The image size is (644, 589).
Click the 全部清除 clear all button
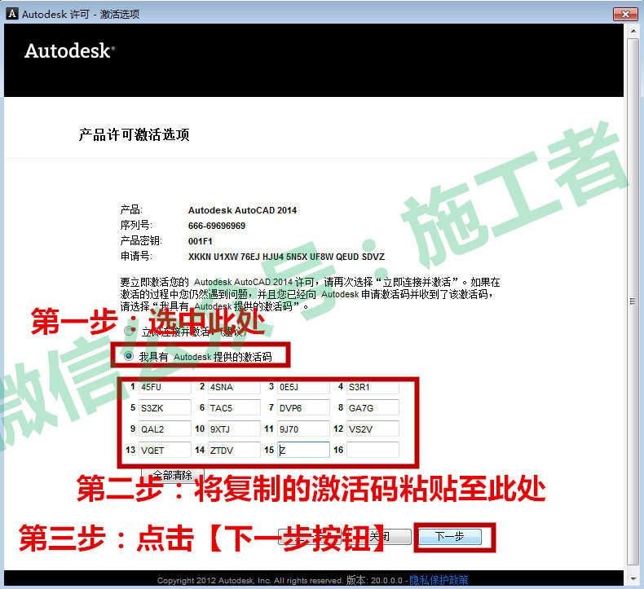173,475
